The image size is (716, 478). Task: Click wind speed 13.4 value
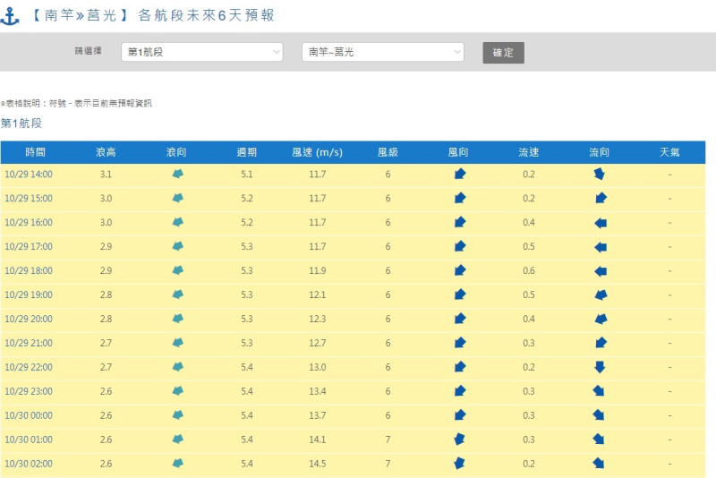[x=318, y=392]
